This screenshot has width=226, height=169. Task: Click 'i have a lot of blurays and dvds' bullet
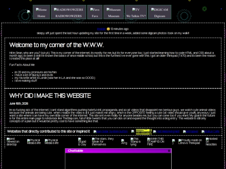(34, 75)
